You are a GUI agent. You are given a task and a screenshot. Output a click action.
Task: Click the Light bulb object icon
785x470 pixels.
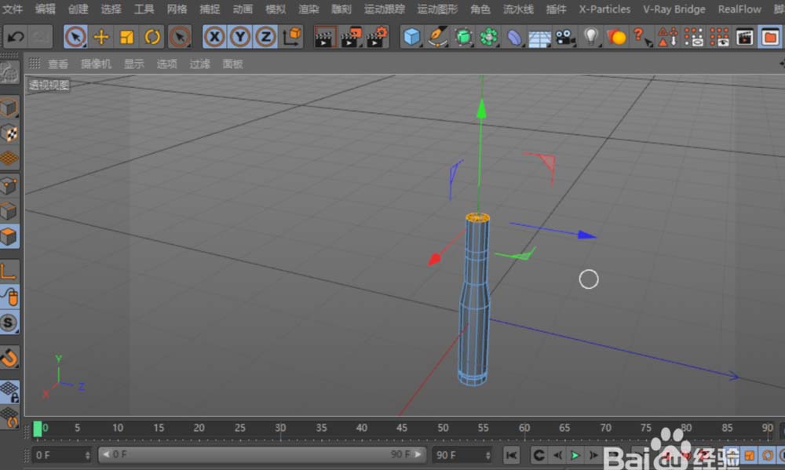point(591,37)
